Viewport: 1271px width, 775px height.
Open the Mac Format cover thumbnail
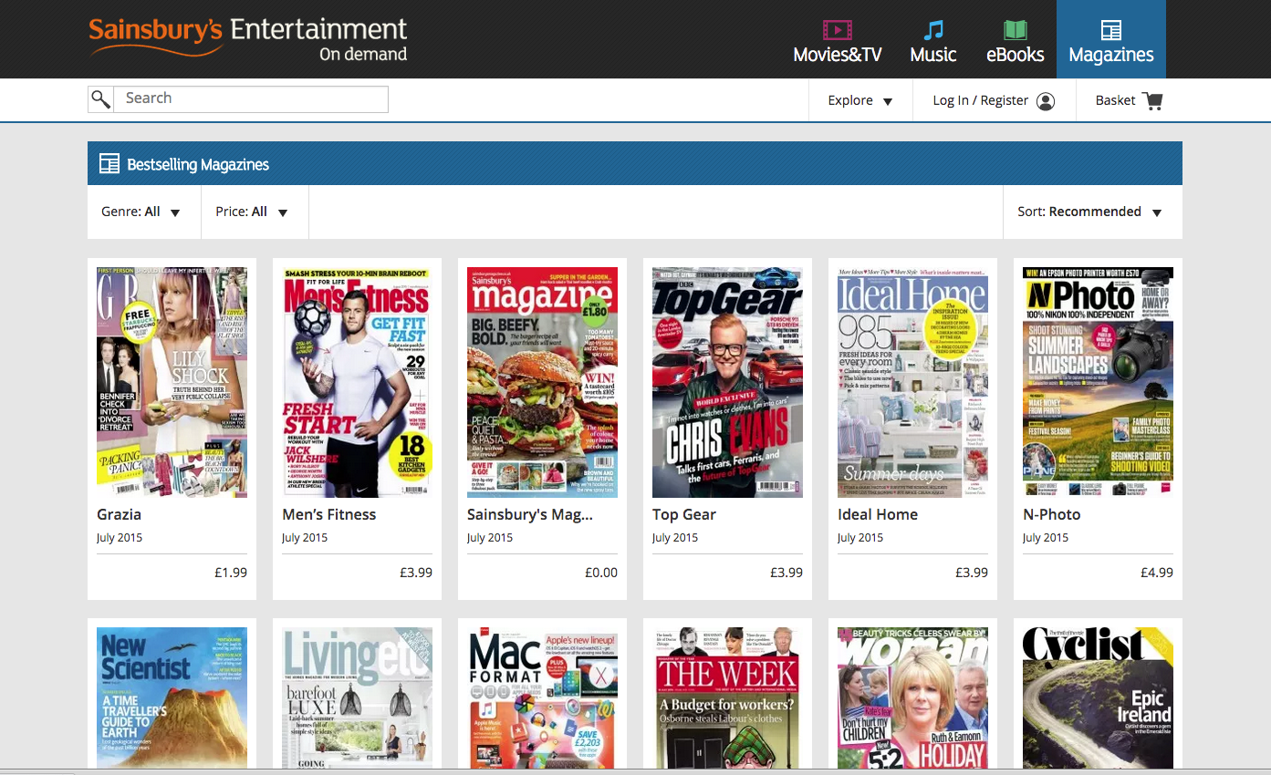542,698
